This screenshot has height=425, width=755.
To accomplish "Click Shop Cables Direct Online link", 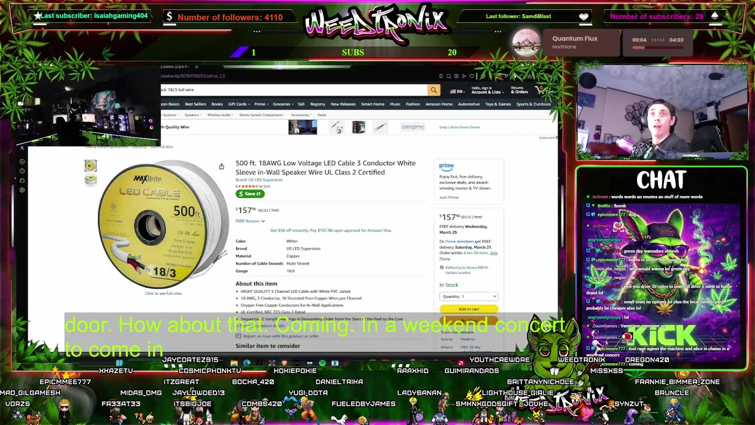I will point(459,127).
